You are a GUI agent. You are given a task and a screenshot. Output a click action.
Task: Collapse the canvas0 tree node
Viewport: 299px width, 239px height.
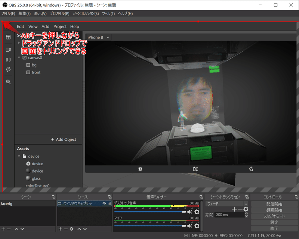coord(19,58)
